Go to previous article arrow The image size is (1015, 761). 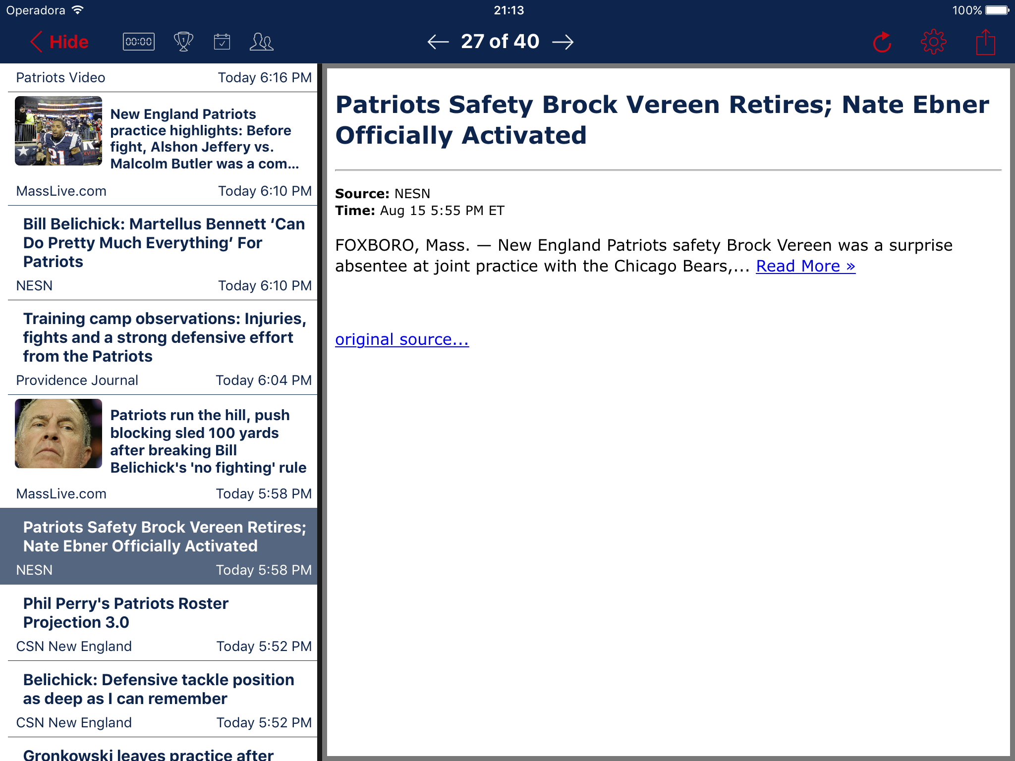438,42
